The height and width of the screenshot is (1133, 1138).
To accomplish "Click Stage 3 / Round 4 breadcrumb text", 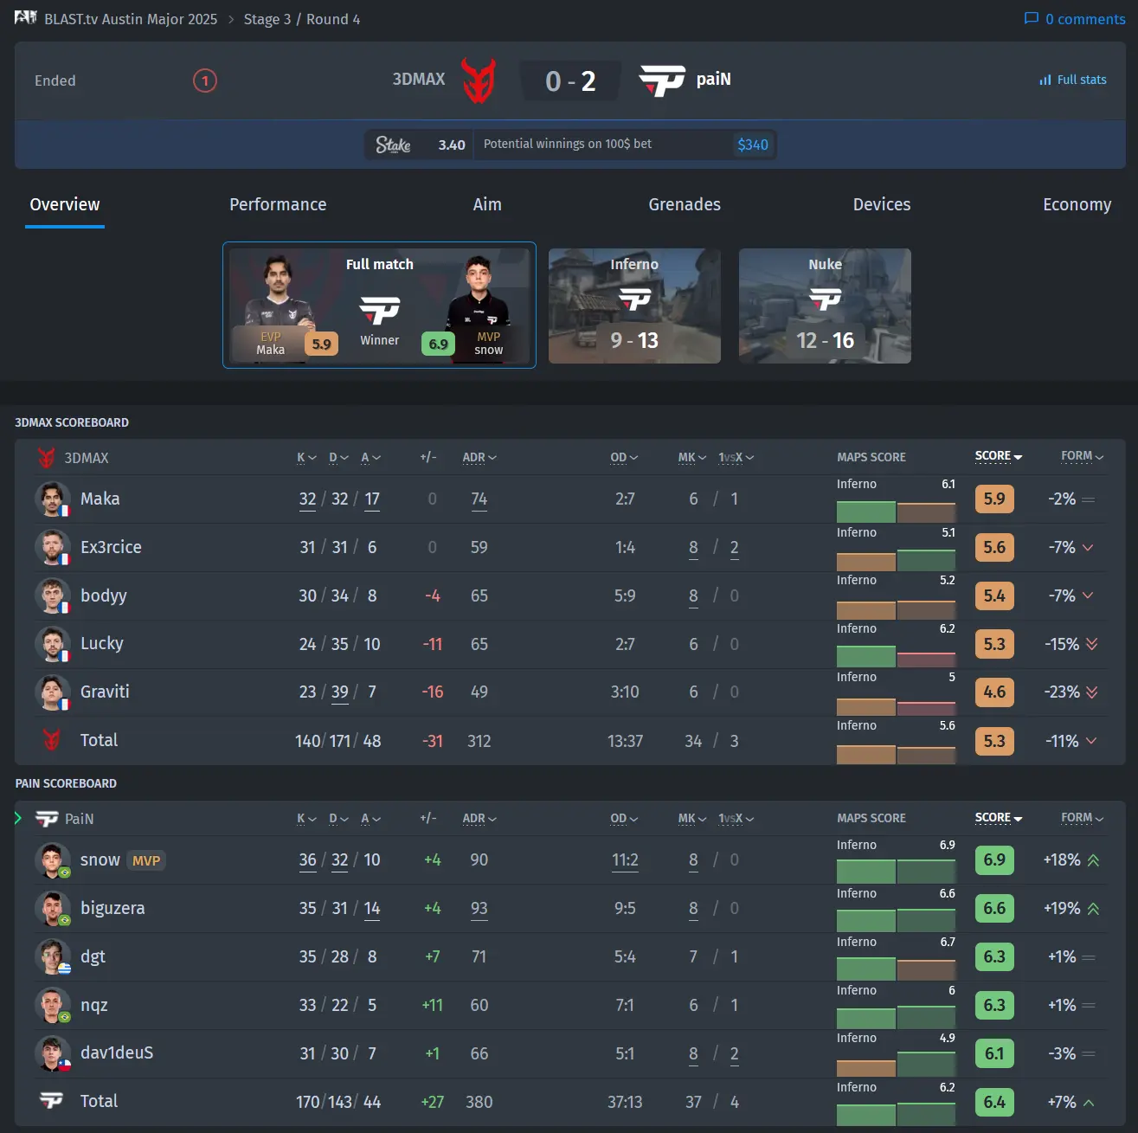I will click(x=302, y=19).
